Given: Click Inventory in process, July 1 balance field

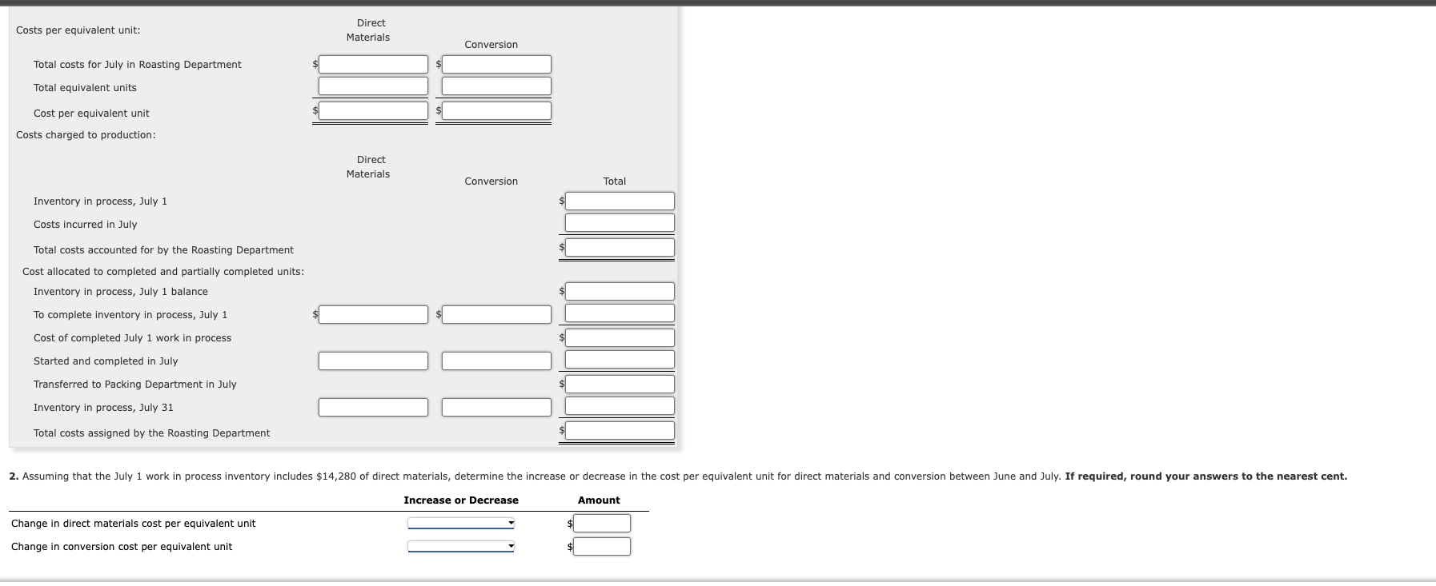Looking at the screenshot, I should coord(620,291).
